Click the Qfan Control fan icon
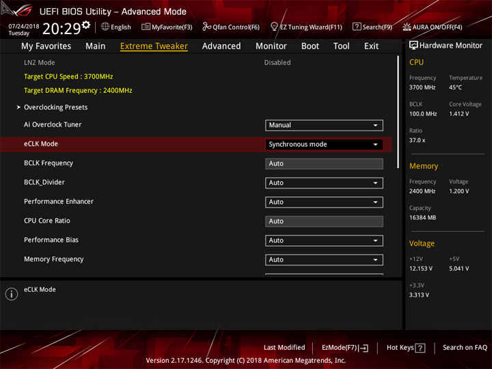The image size is (492, 369). click(206, 27)
